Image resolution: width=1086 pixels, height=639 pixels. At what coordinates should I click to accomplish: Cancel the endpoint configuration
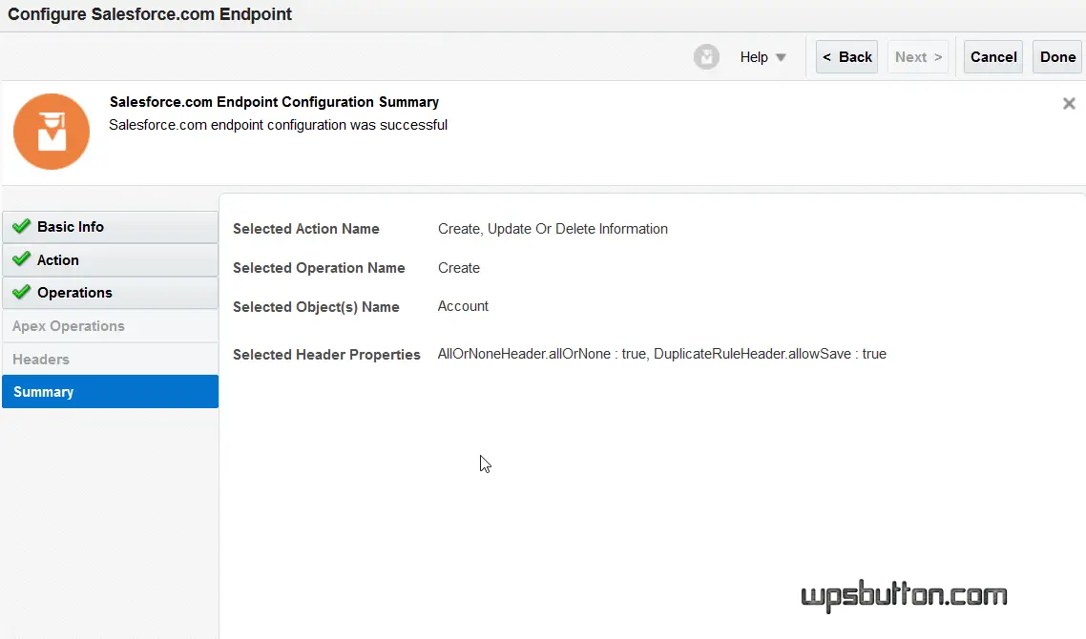993,57
